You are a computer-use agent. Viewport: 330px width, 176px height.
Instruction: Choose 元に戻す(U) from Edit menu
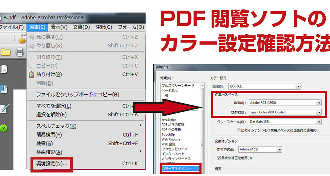click(86, 37)
